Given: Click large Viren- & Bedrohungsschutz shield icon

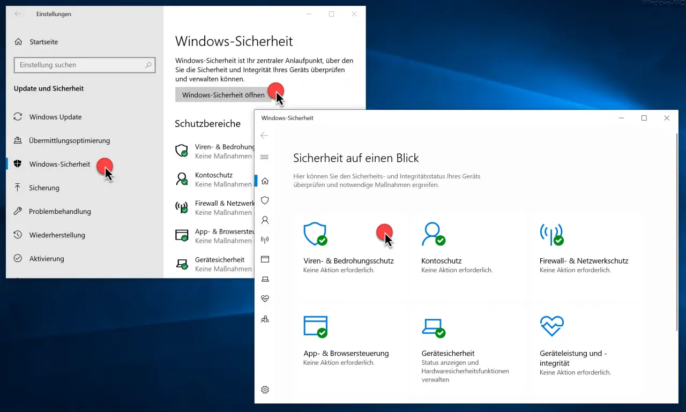Looking at the screenshot, I should point(315,234).
